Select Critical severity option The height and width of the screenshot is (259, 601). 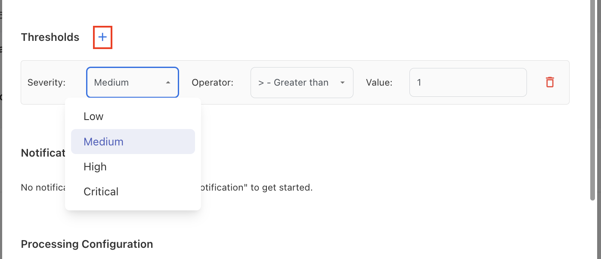click(101, 191)
